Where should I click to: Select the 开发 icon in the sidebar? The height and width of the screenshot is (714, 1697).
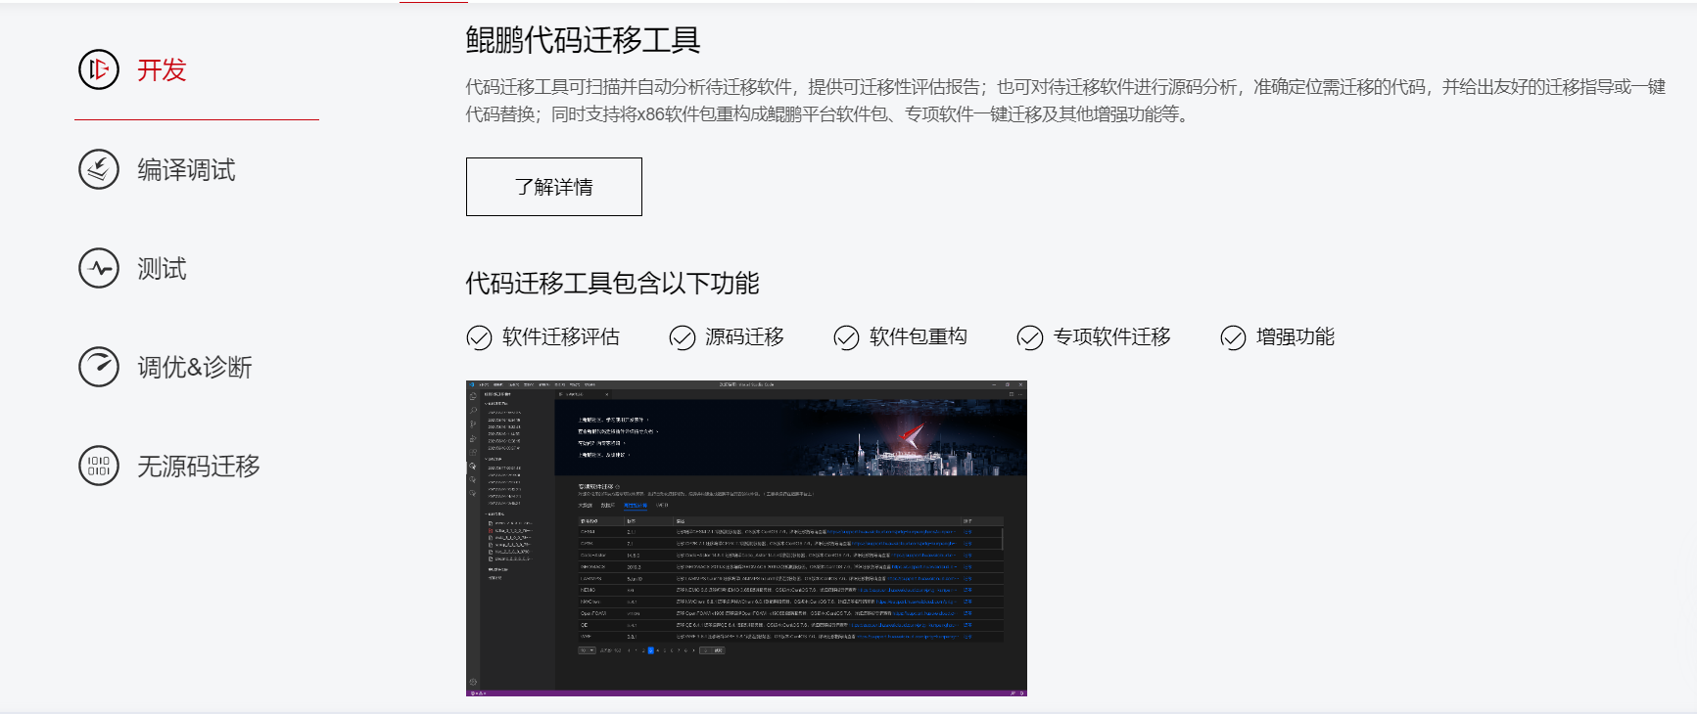tap(99, 69)
